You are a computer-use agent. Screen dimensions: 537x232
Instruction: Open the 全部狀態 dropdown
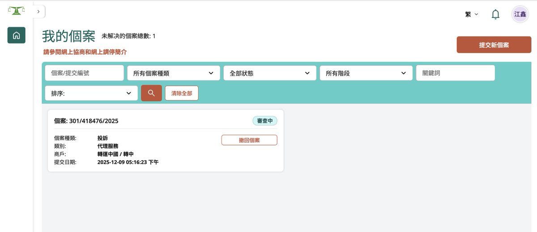(270, 73)
